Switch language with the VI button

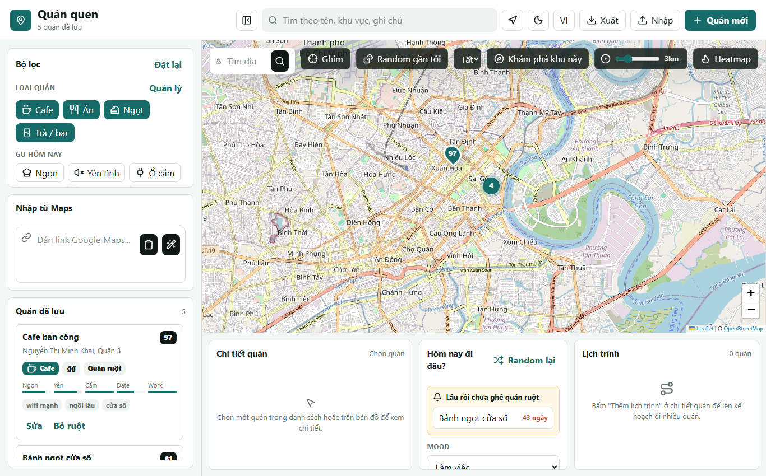[564, 20]
